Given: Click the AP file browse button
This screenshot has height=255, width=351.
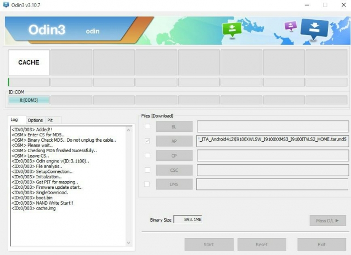Looking at the screenshot, I should [x=174, y=141].
